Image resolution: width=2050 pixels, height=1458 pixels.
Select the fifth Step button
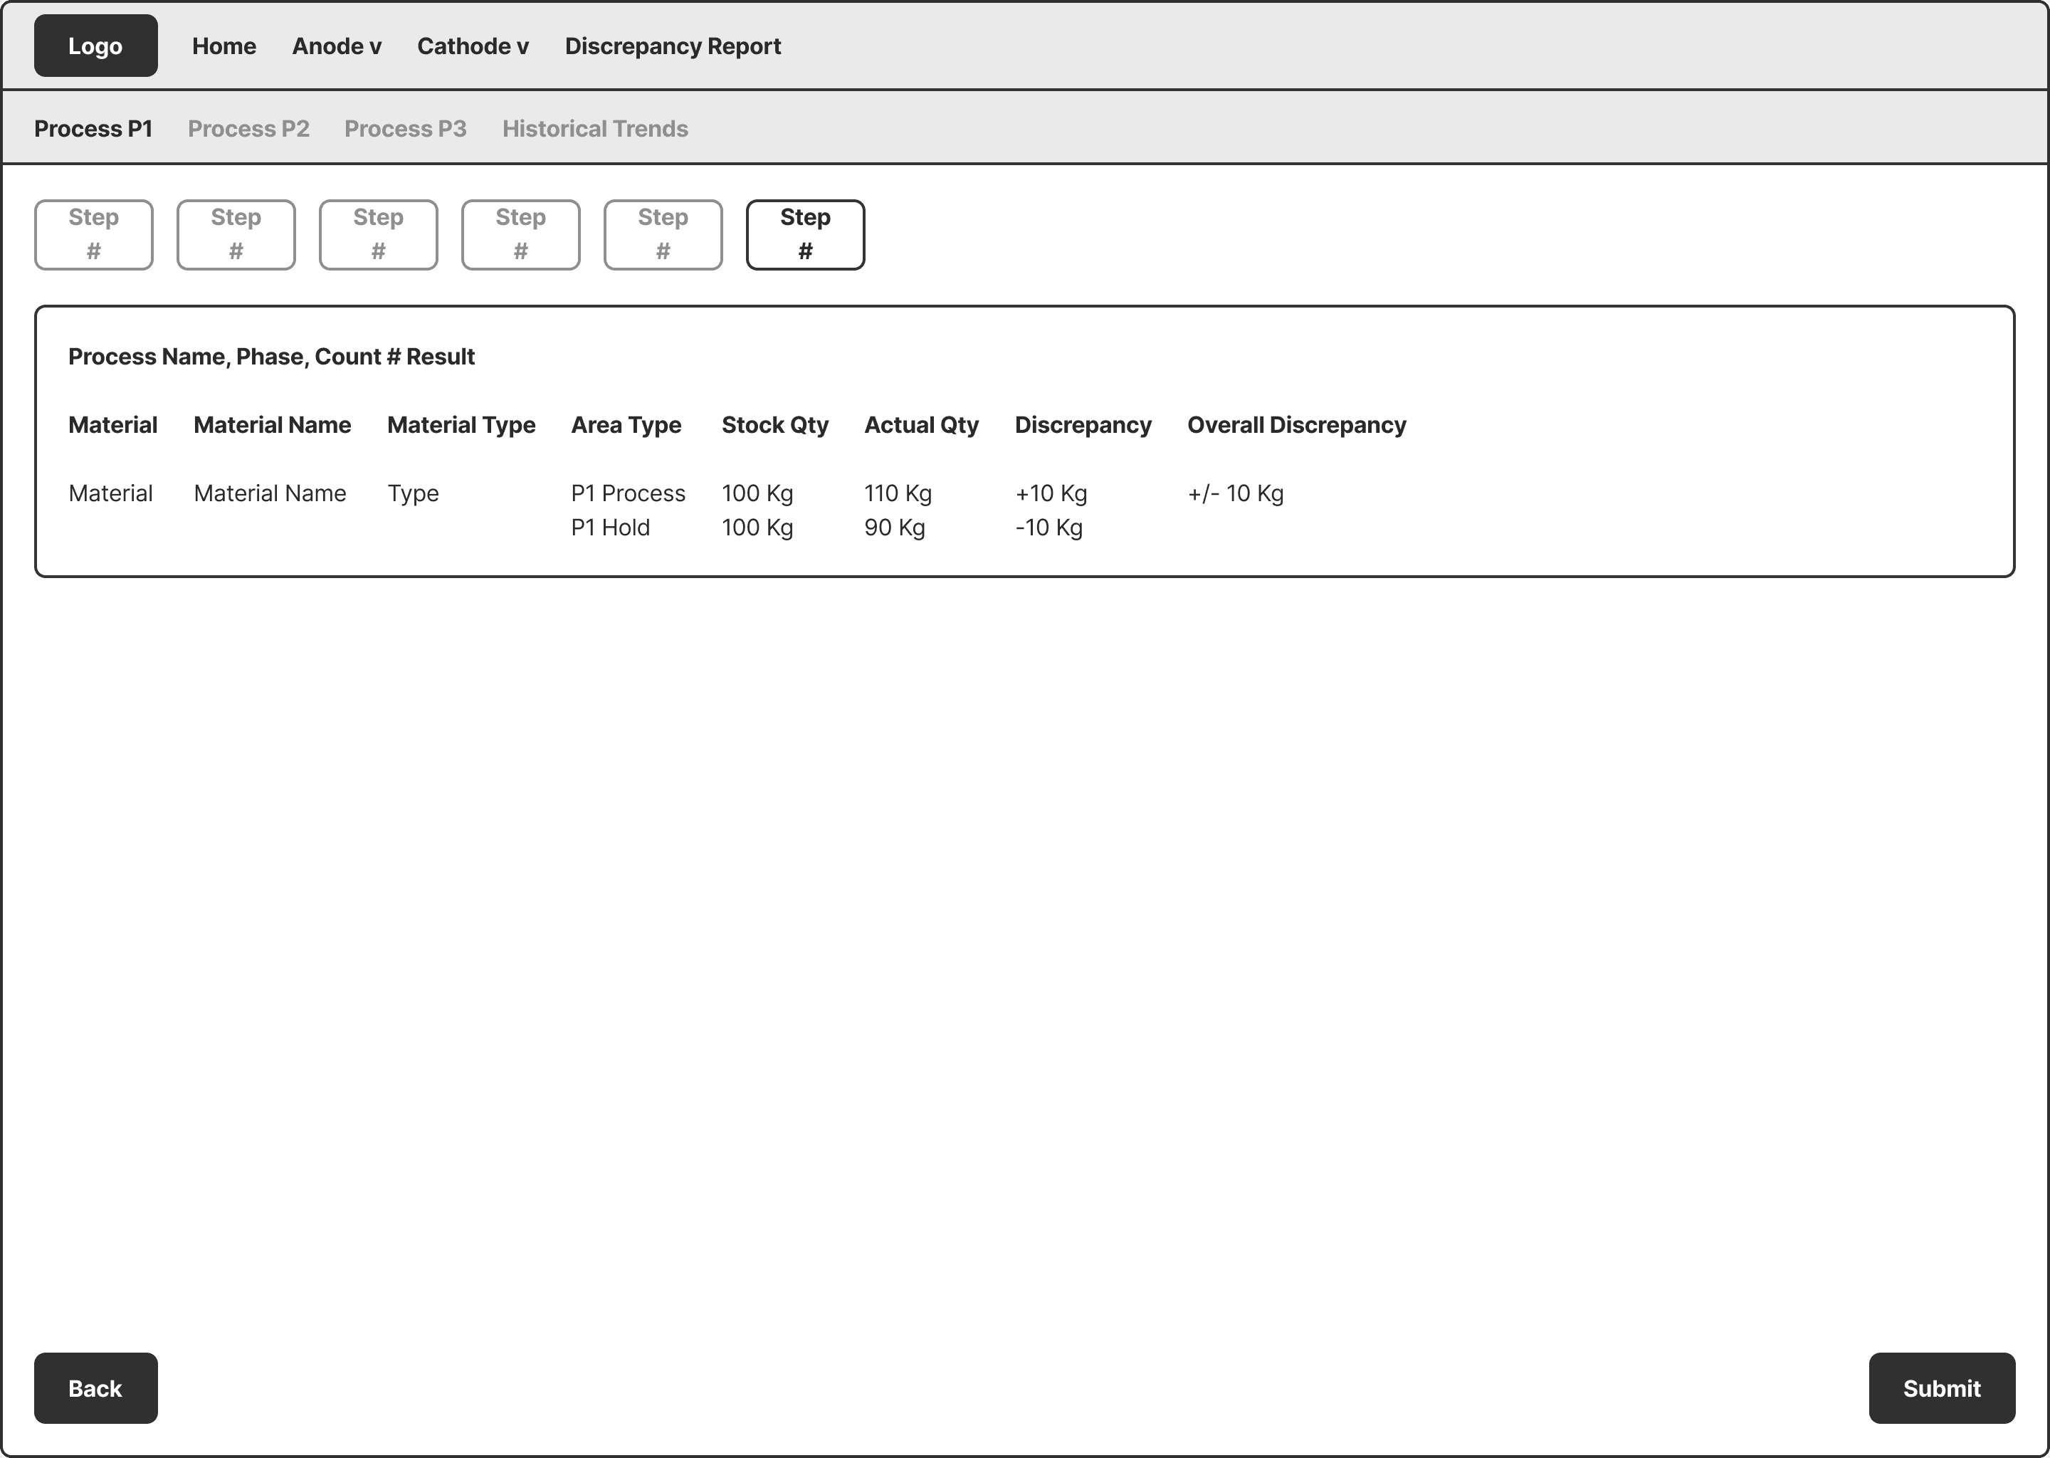(x=663, y=234)
